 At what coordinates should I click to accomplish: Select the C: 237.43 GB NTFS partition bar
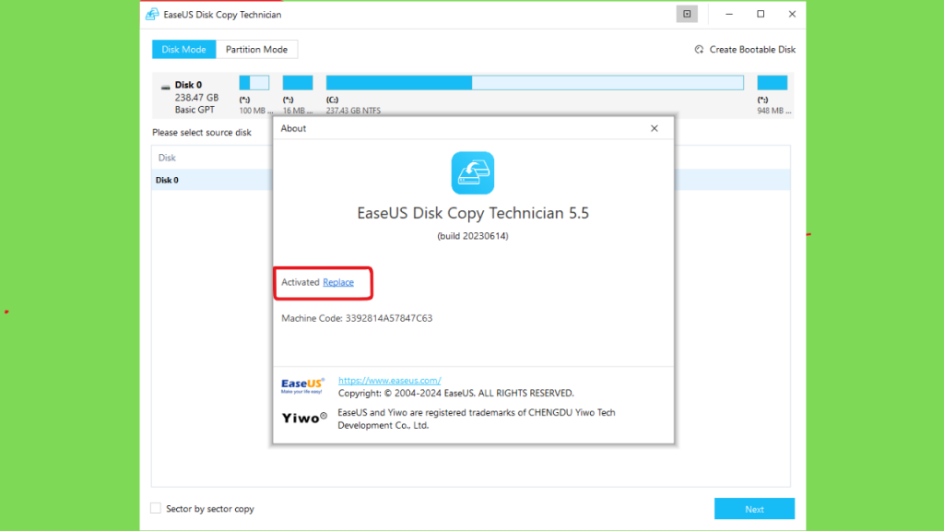pyautogui.click(x=535, y=82)
